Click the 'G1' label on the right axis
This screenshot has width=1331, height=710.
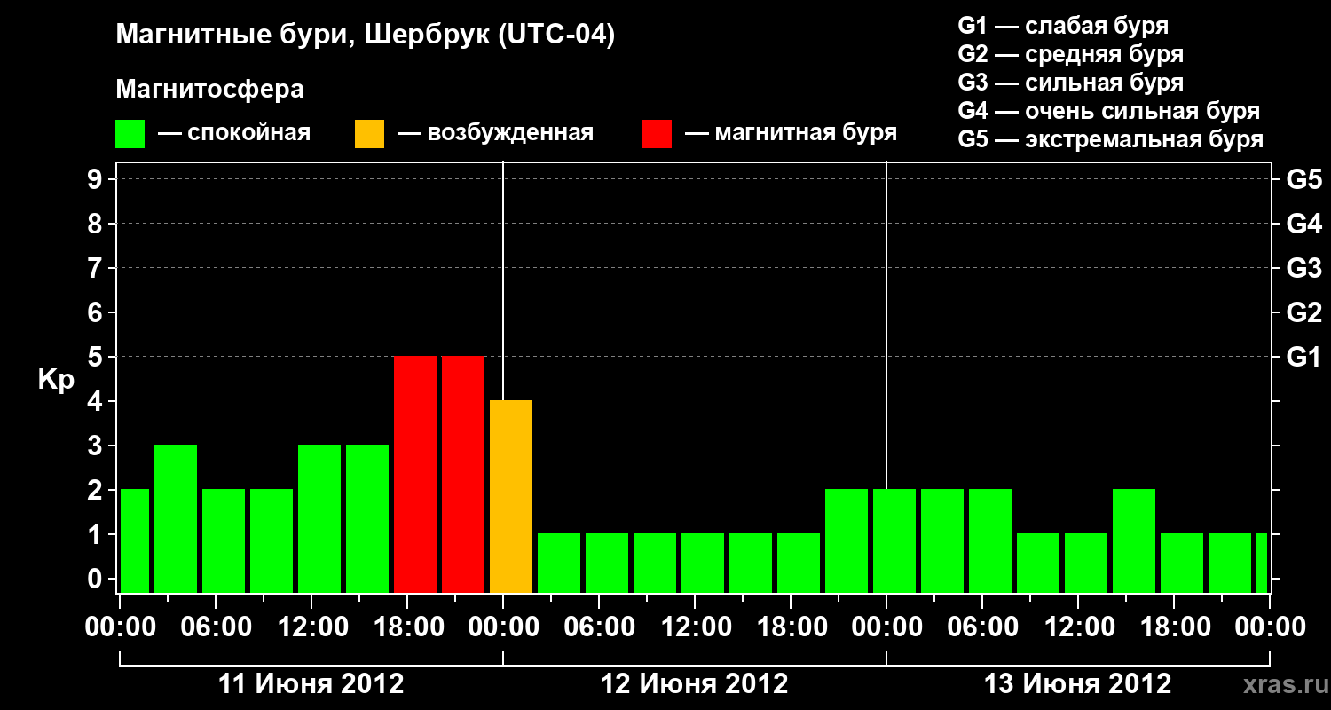coord(1303,357)
